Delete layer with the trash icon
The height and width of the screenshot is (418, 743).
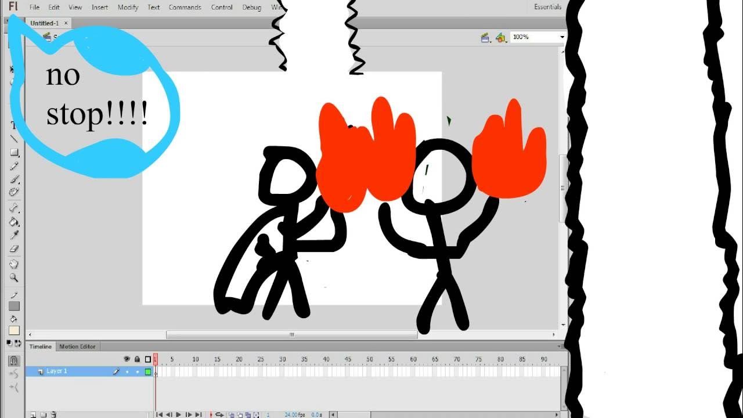tap(53, 415)
